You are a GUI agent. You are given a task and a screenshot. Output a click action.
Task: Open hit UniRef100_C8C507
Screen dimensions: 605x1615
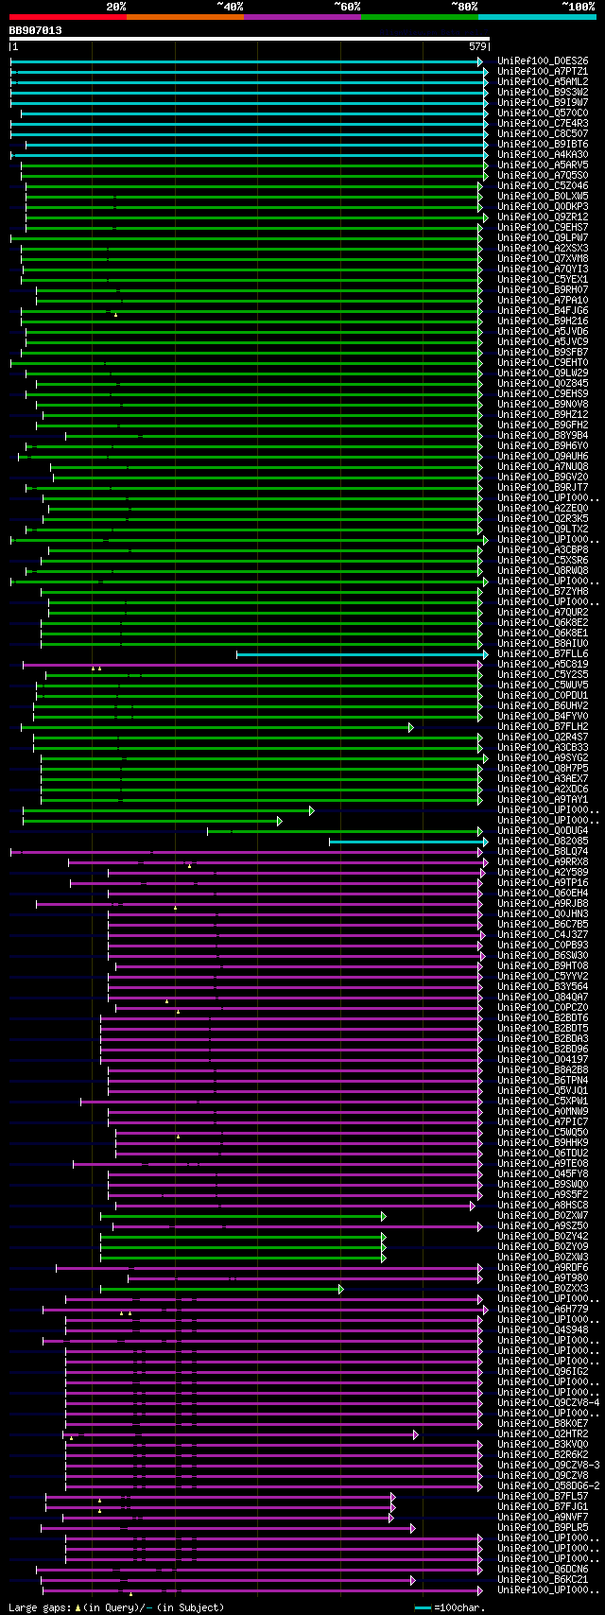[x=543, y=134]
